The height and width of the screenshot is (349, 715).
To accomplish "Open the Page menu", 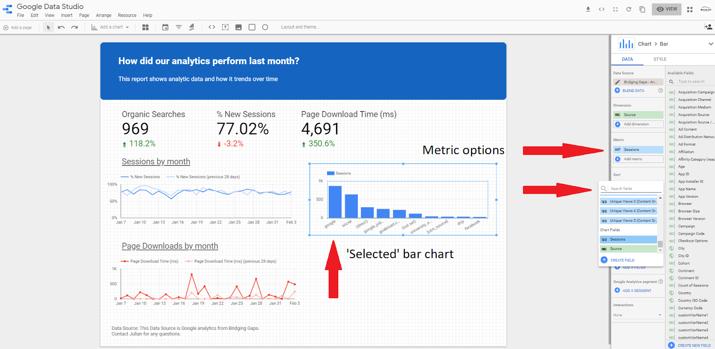I will pyautogui.click(x=84, y=15).
